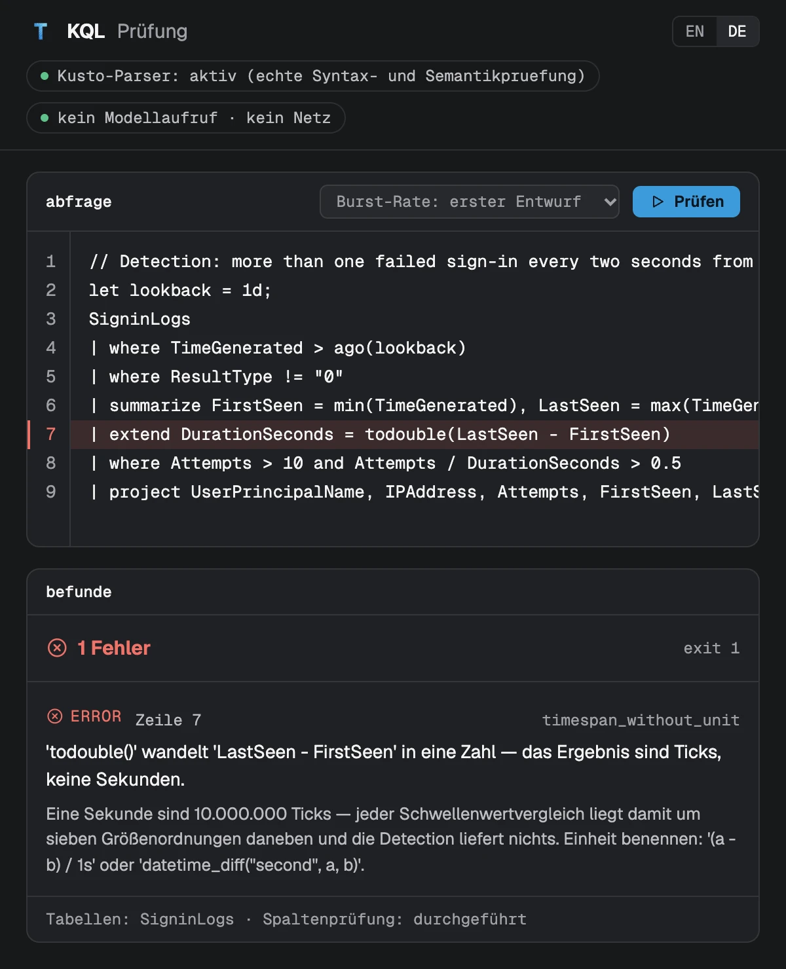Click the ERROR severity label
The image size is (786, 969).
tap(96, 716)
